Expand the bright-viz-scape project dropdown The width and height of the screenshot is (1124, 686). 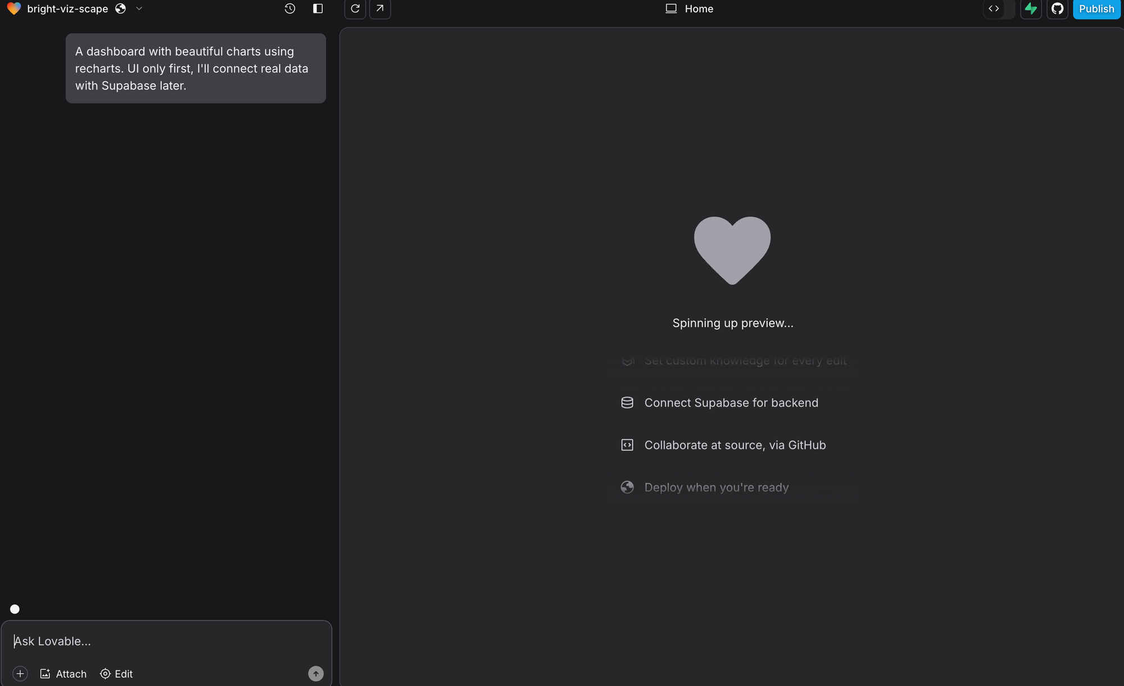click(x=138, y=8)
